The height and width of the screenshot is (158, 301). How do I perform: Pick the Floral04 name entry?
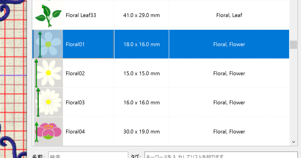[x=75, y=132]
